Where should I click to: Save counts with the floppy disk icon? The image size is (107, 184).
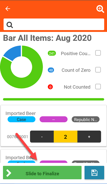(94, 173)
